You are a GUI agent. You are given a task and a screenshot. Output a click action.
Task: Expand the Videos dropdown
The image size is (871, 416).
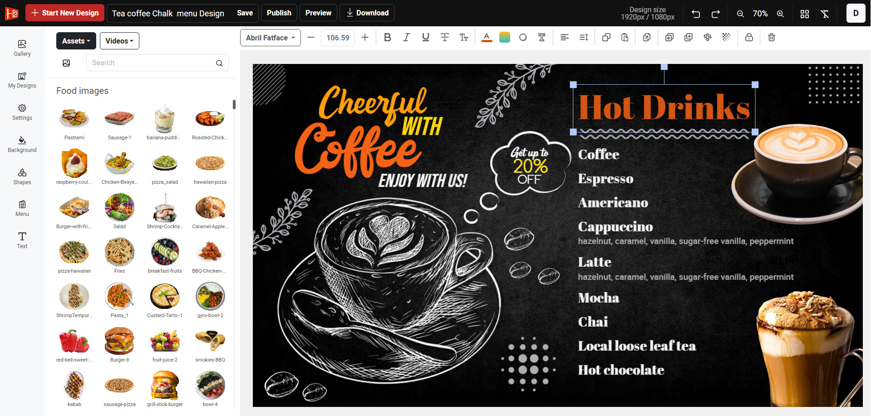pos(119,40)
